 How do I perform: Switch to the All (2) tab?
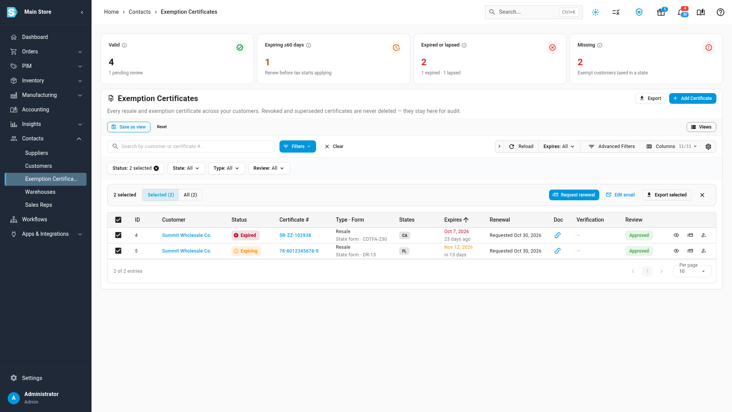pyautogui.click(x=190, y=195)
